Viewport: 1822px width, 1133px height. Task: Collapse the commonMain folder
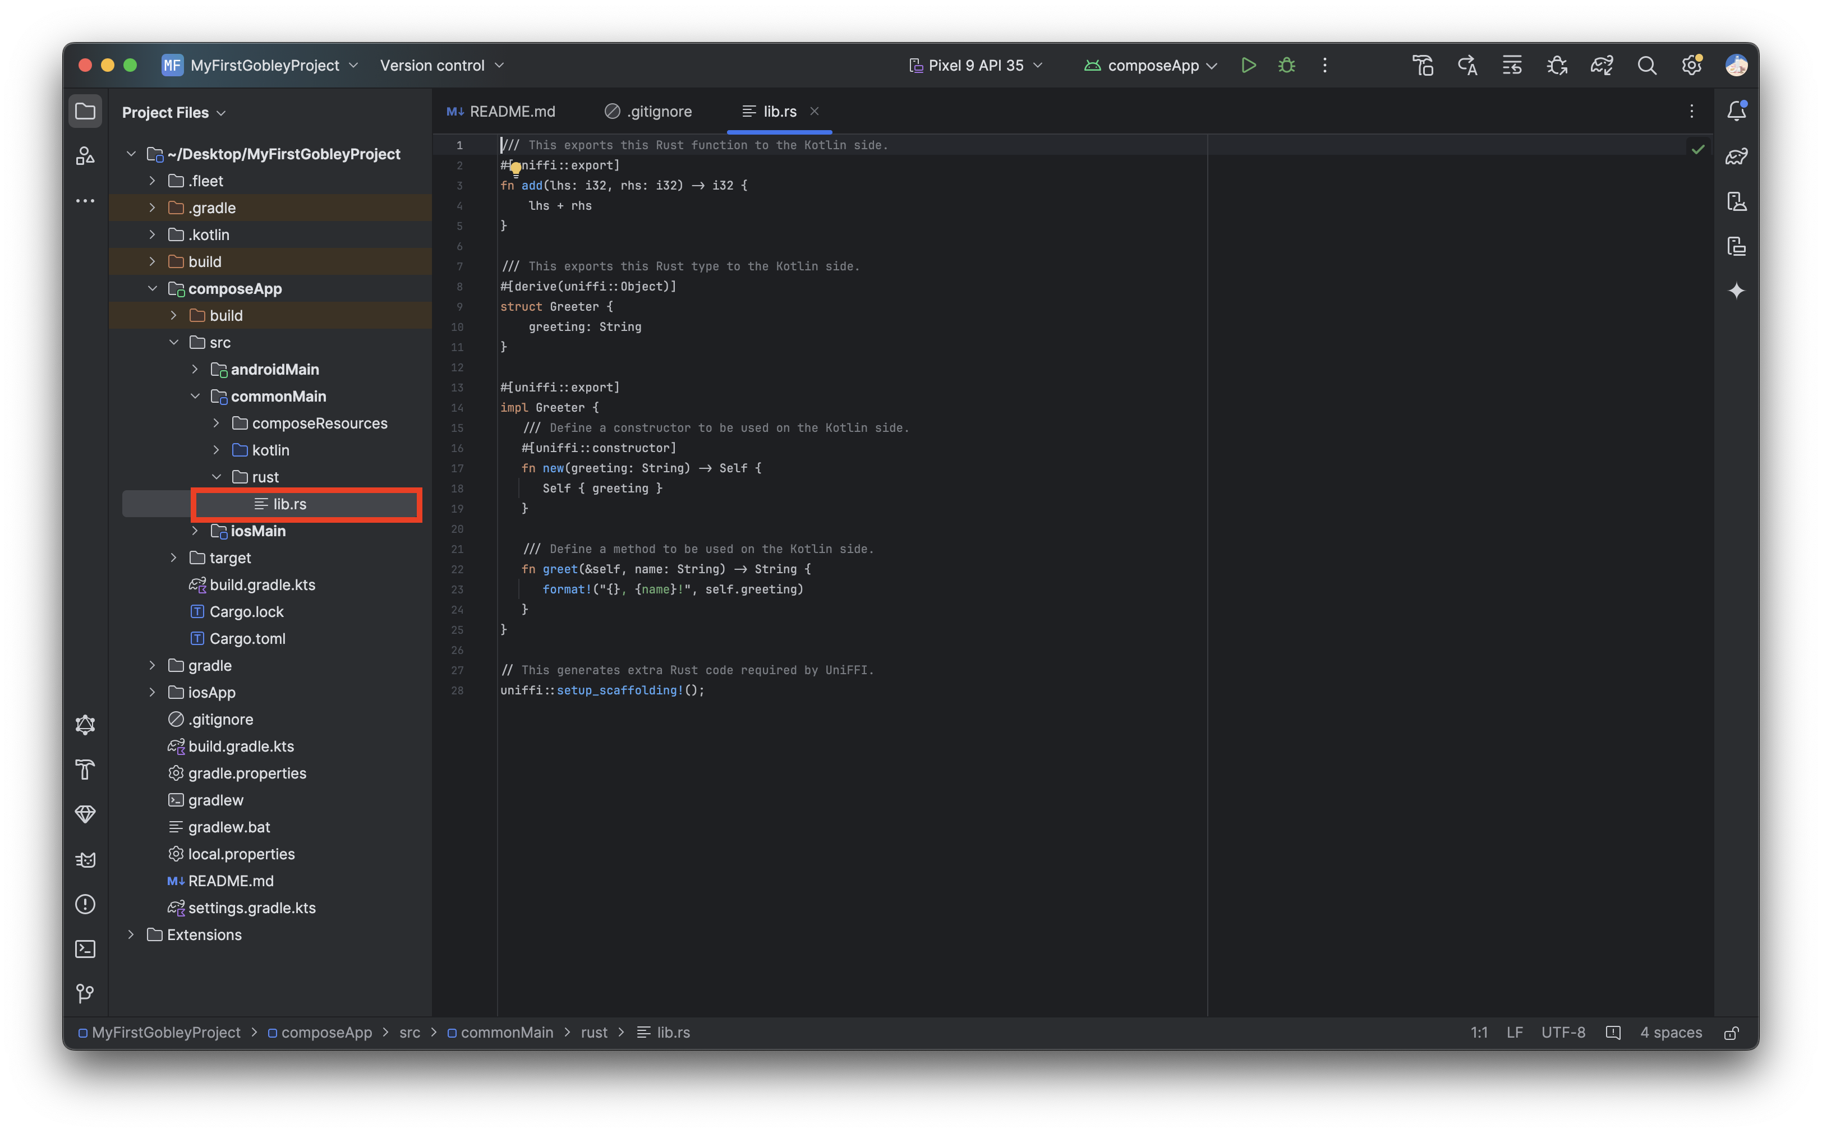pos(195,397)
